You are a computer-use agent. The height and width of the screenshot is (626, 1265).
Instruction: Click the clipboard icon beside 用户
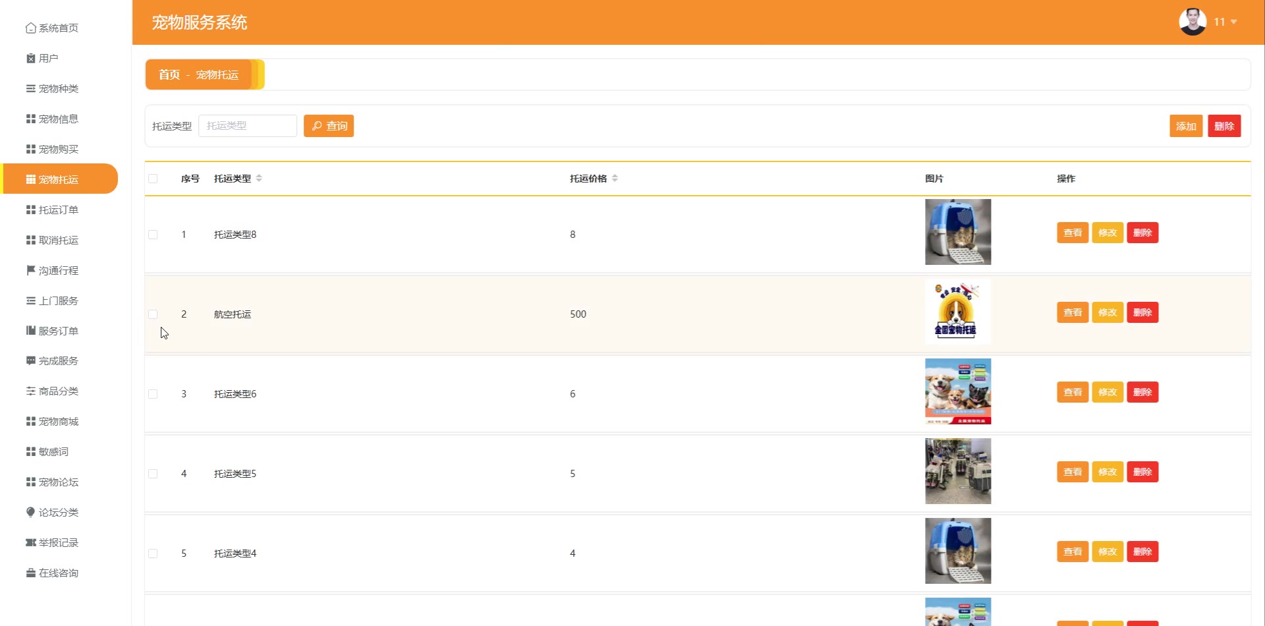coord(30,58)
